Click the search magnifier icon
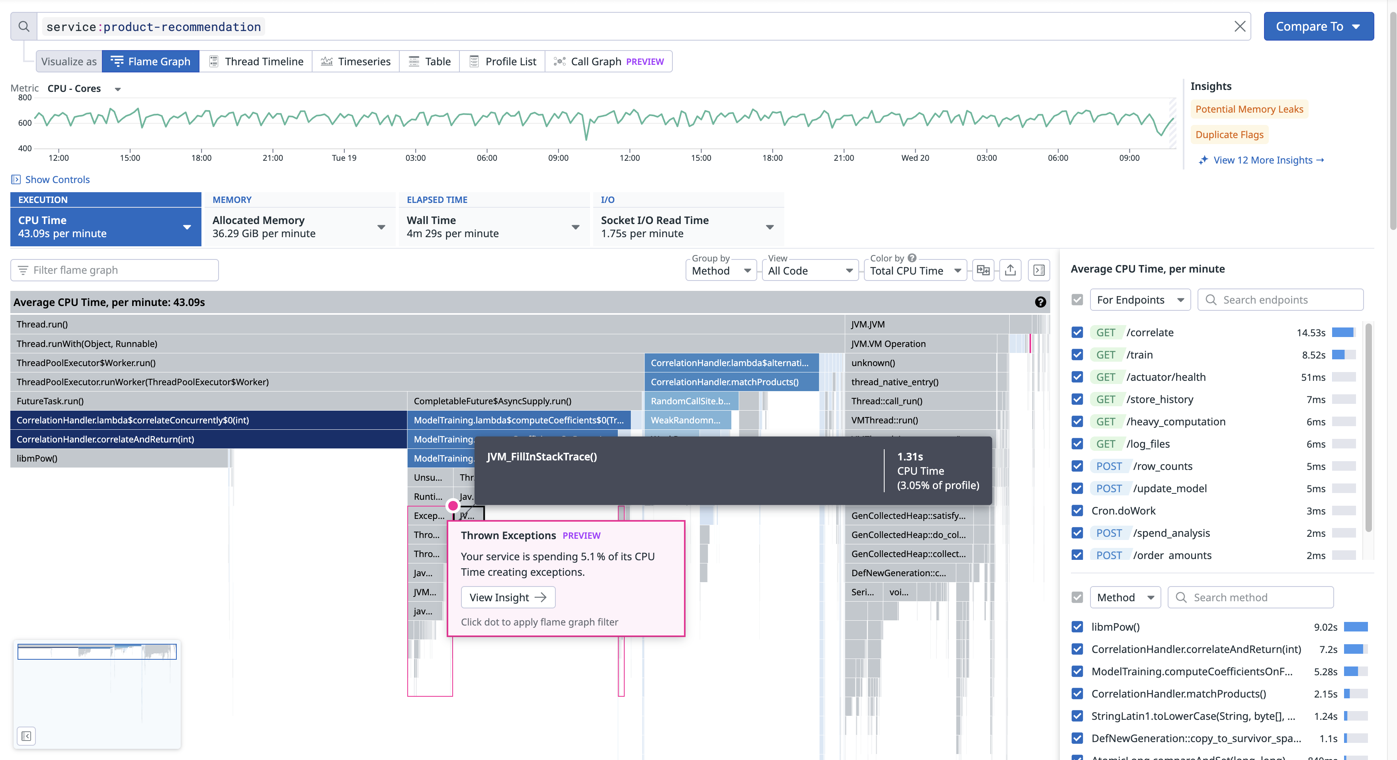1397x760 pixels. [24, 27]
